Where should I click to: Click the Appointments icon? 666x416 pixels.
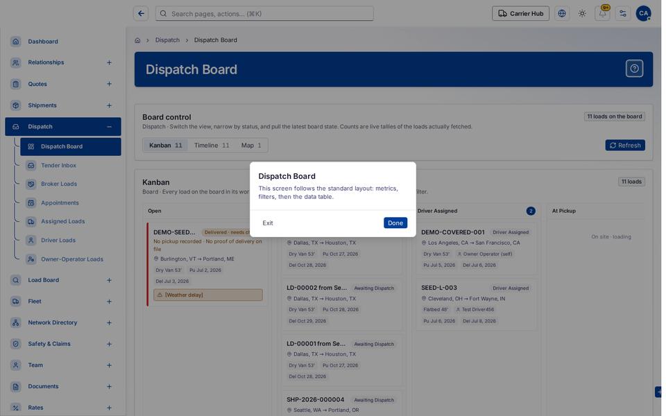[31, 203]
